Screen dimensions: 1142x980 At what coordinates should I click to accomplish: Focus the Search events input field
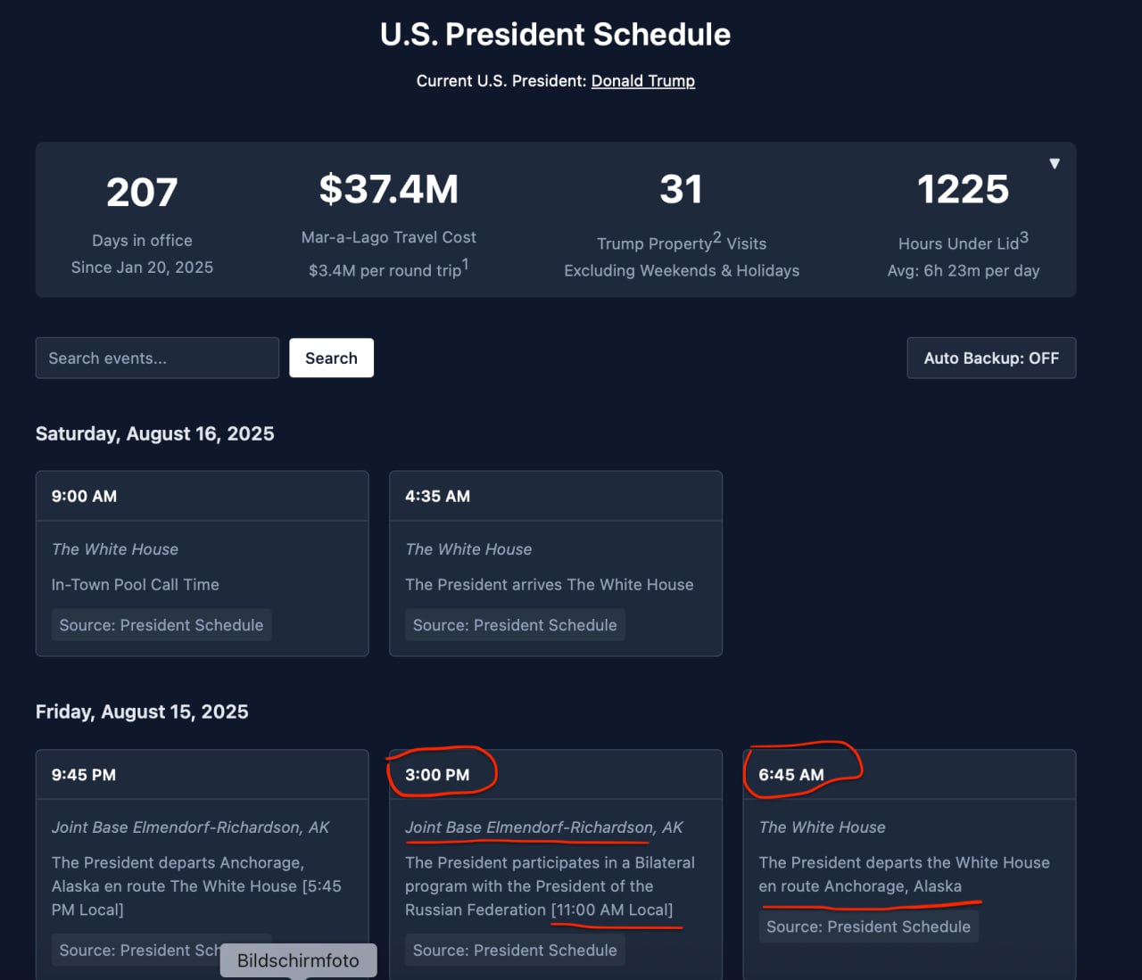click(157, 358)
